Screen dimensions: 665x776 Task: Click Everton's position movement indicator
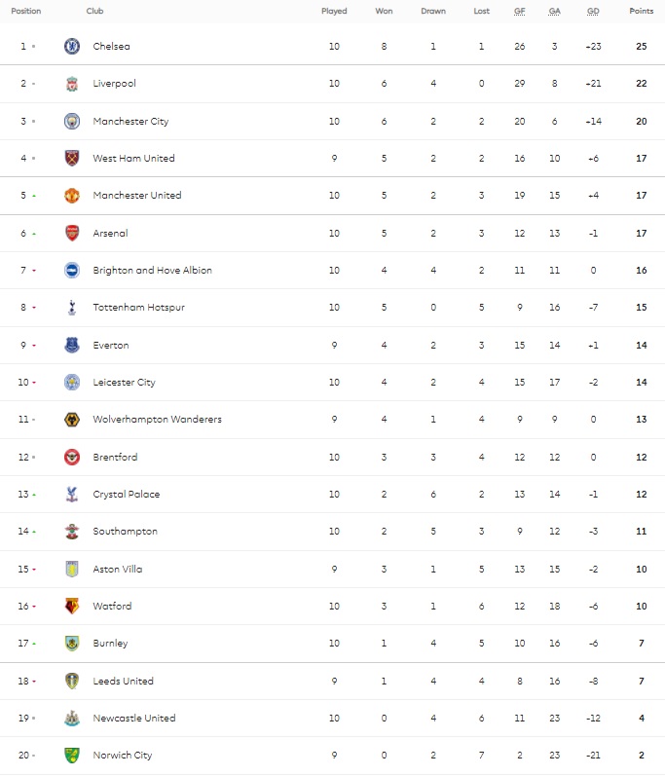coord(34,346)
